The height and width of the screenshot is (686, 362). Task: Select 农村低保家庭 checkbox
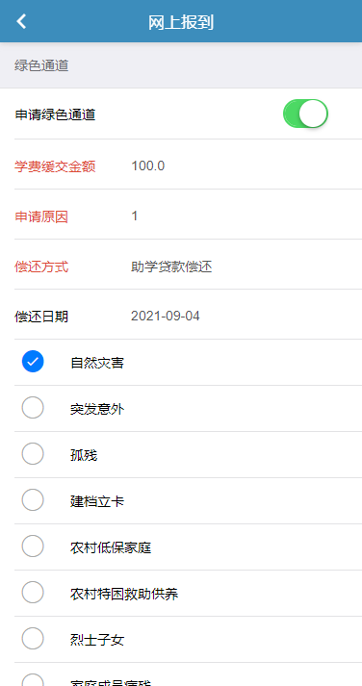tap(33, 546)
